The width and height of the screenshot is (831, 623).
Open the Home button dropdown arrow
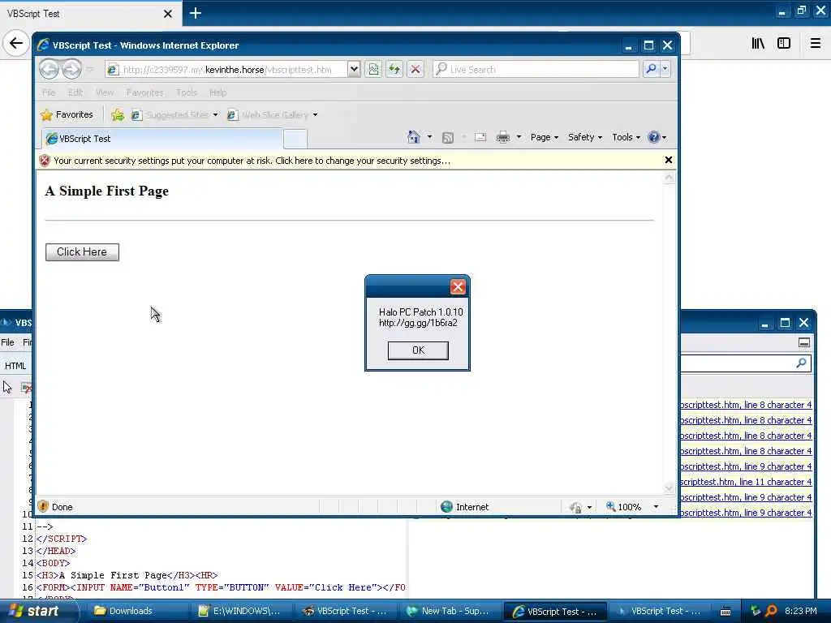pyautogui.click(x=429, y=137)
